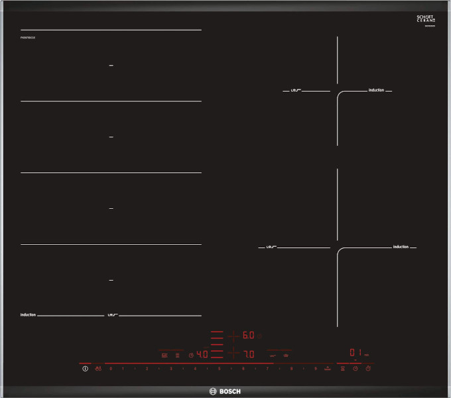Click the cookware symbol of the lower right zone
This screenshot has height=398, width=451.
point(271,247)
